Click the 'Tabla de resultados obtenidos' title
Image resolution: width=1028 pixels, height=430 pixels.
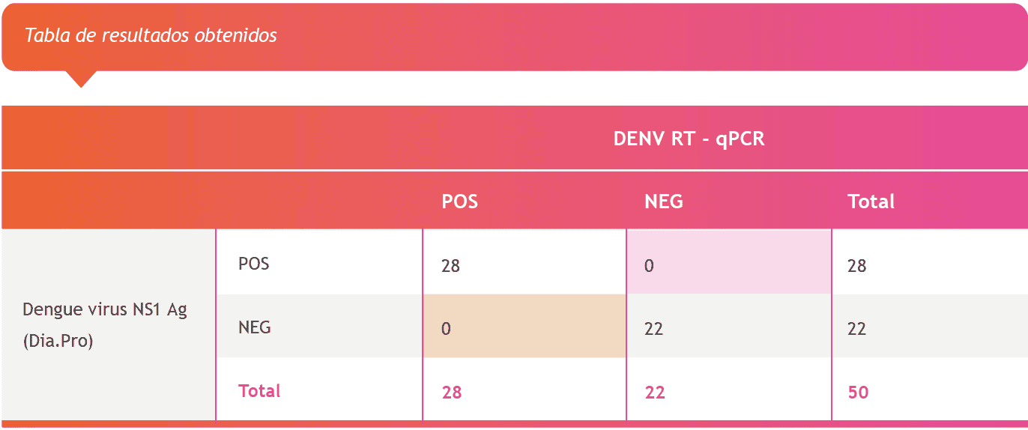tap(151, 35)
